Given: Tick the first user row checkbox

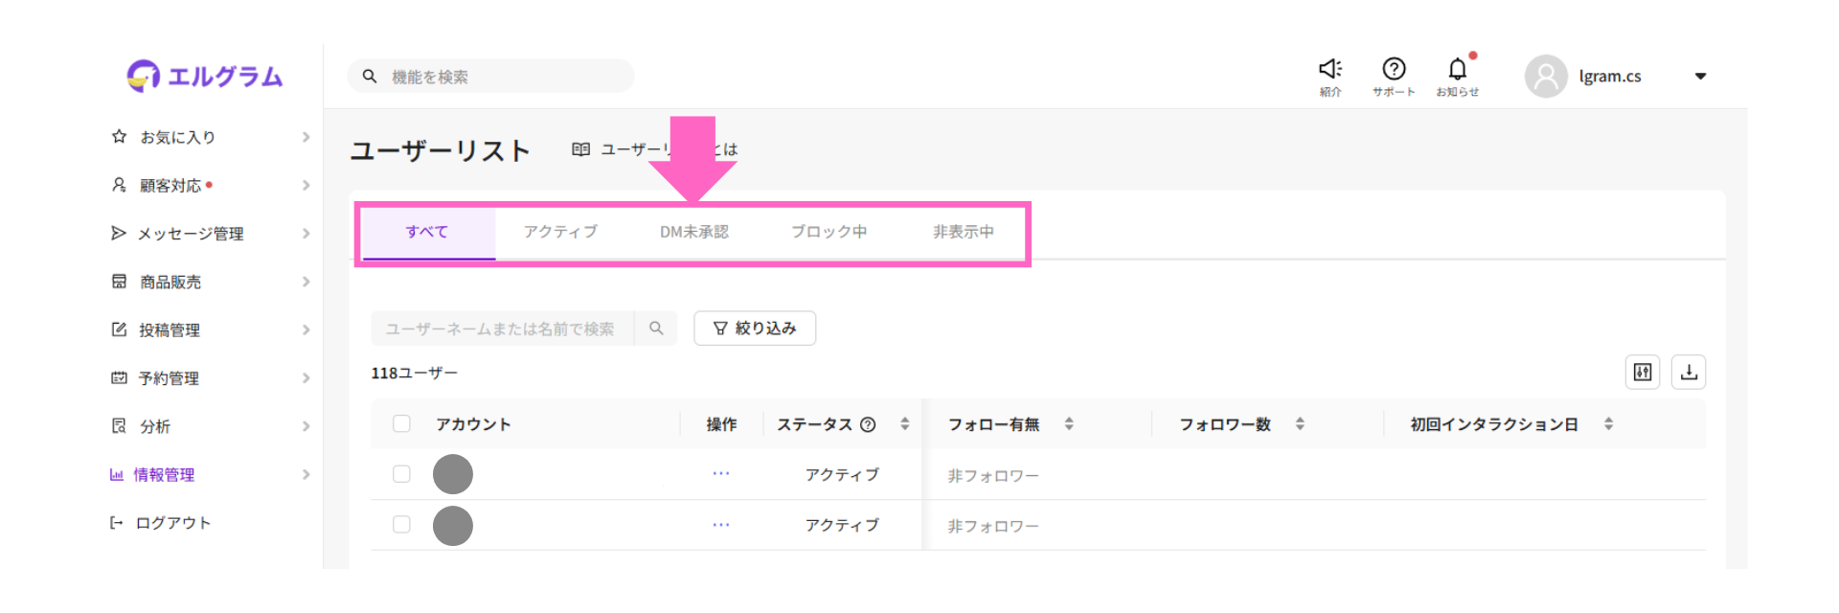Looking at the screenshot, I should click(402, 474).
